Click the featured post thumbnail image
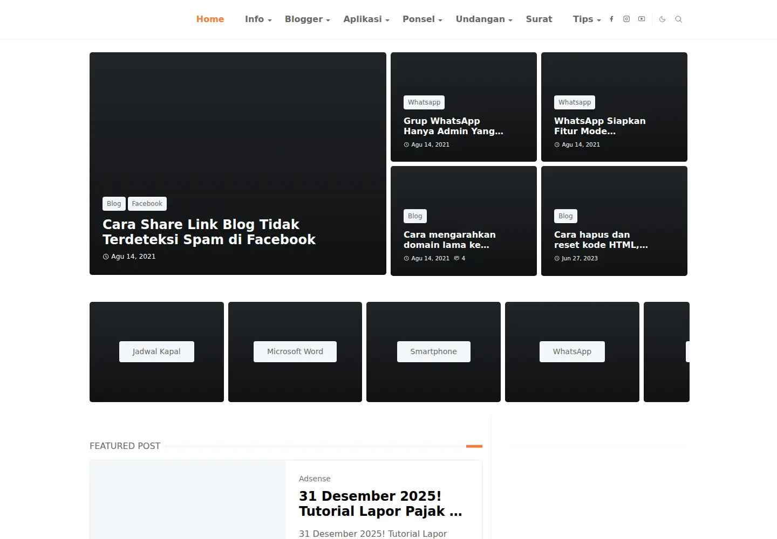The width and height of the screenshot is (777, 539). coord(188,500)
